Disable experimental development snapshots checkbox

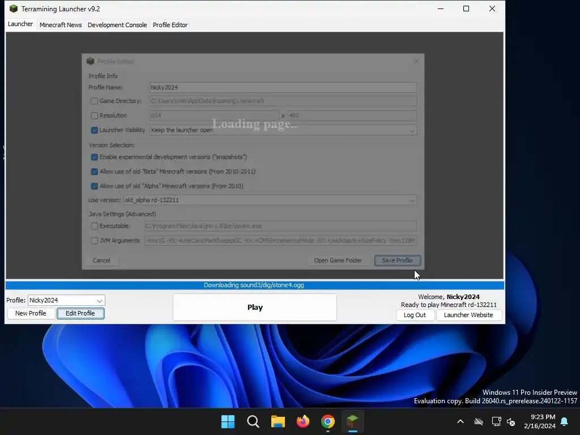point(95,157)
